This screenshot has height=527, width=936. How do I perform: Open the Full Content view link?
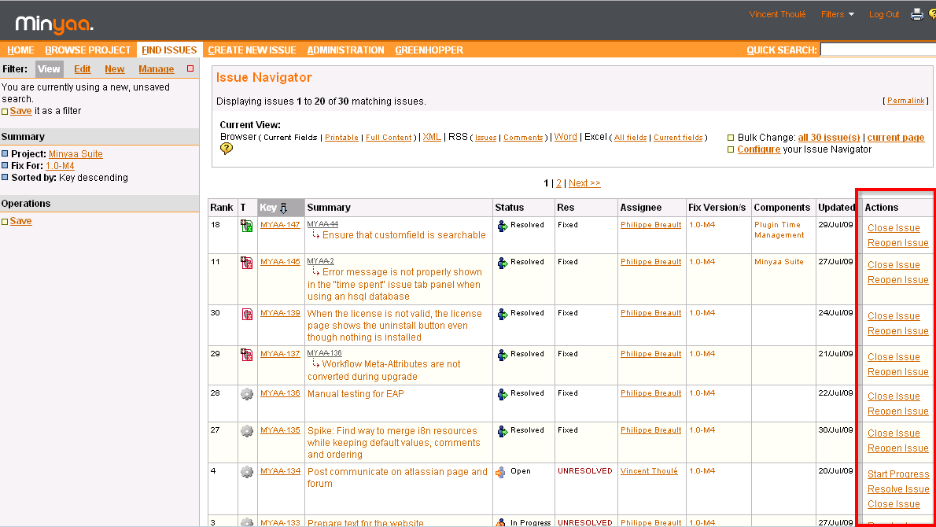point(389,138)
